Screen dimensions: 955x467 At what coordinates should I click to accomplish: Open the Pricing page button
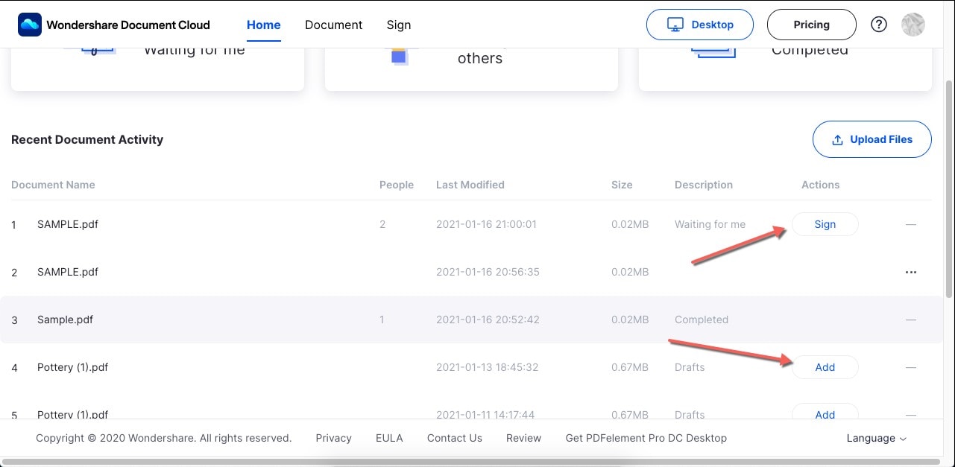[811, 25]
